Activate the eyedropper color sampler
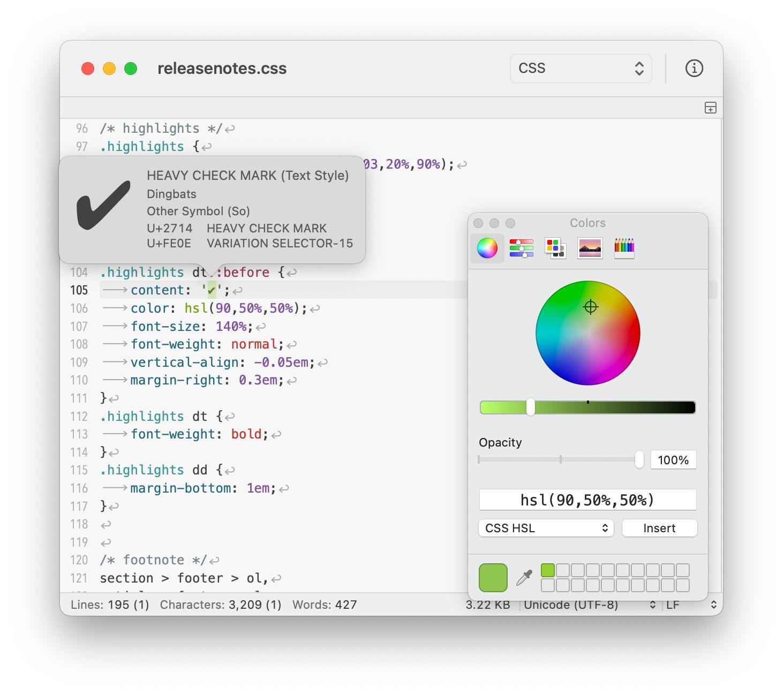Screen dimensions: 784x695 tap(524, 578)
